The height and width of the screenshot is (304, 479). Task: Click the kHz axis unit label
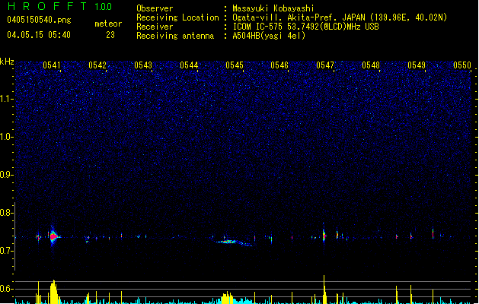pyautogui.click(x=7, y=62)
